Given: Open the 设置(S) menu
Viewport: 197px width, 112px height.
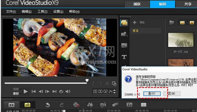Looking at the screenshot, I should 58,12.
